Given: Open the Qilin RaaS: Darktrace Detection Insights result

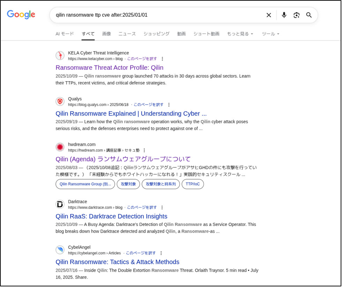Looking at the screenshot, I should point(111,216).
